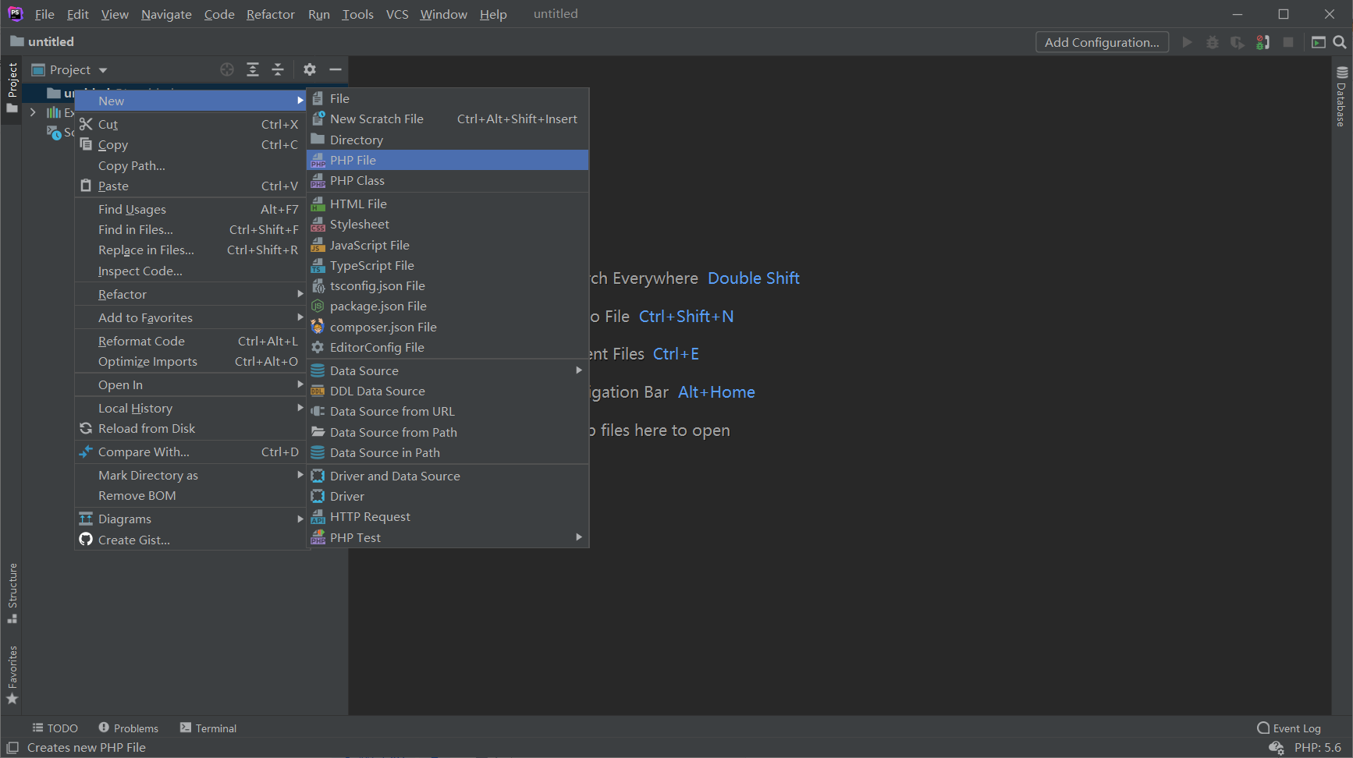Open the Database tool window sidebar
The height and width of the screenshot is (758, 1353).
pyautogui.click(x=1342, y=96)
